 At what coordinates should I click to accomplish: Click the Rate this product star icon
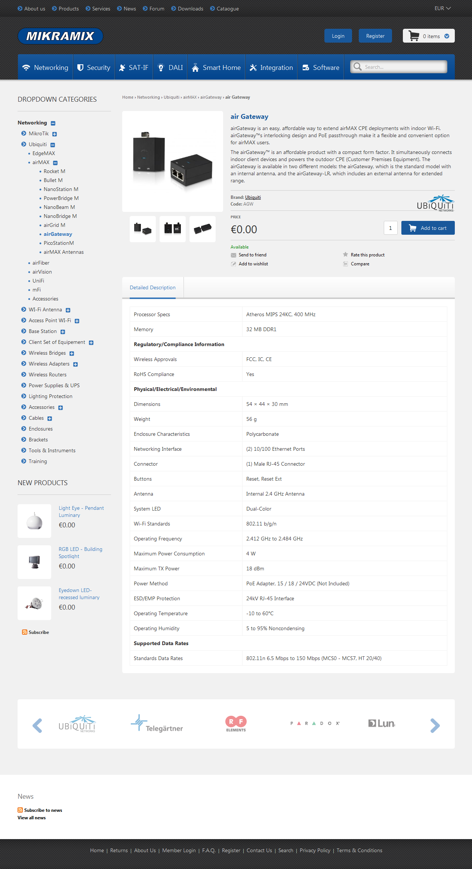[x=346, y=255]
